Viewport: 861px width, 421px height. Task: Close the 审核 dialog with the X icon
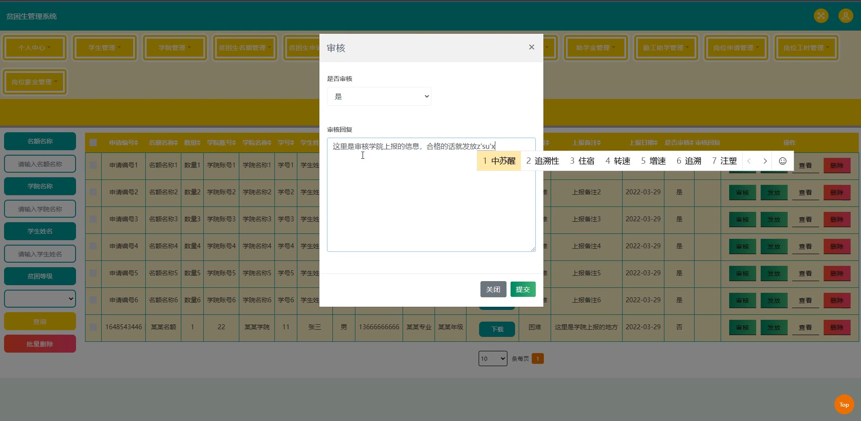click(531, 47)
